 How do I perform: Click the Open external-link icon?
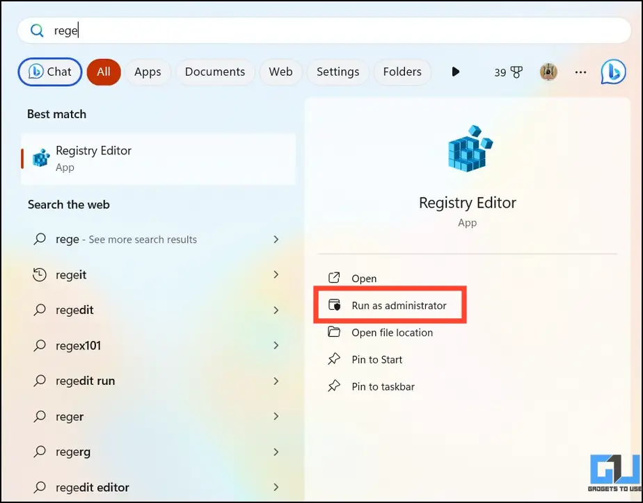pos(334,278)
